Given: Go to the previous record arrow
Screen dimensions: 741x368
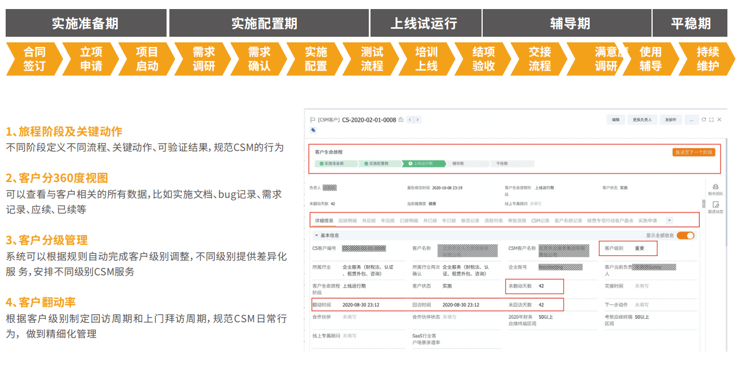Looking at the screenshot, I should pyautogui.click(x=410, y=120).
